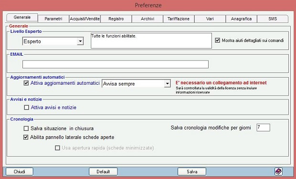Open the Parametri tab
296x179 pixels.
pyautogui.click(x=53, y=19)
